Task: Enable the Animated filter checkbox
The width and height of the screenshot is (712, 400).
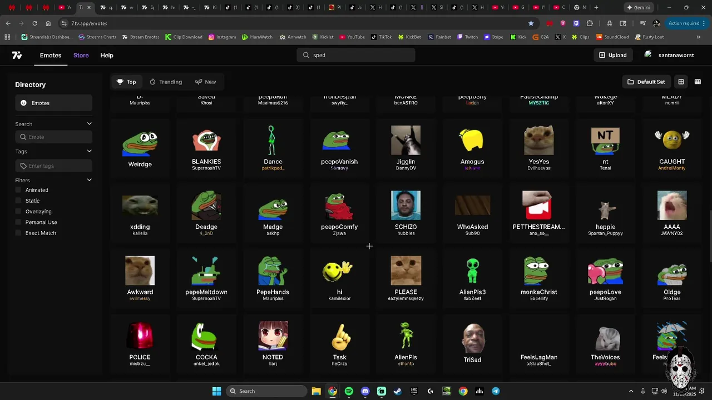Action: tap(18, 190)
